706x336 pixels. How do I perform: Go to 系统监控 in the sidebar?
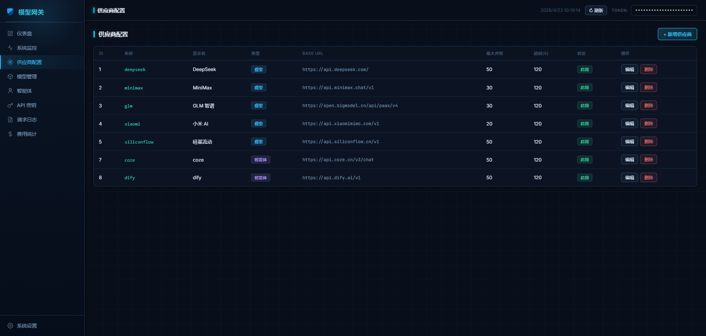click(42, 48)
